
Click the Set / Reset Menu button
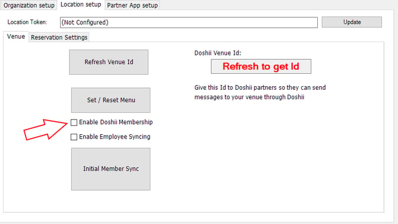[x=110, y=100]
